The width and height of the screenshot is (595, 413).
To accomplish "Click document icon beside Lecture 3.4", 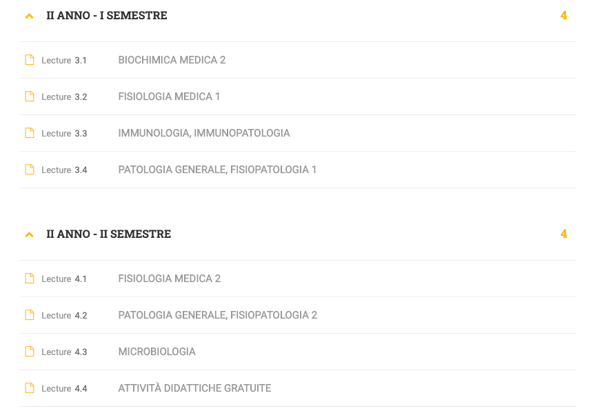I will 30,170.
